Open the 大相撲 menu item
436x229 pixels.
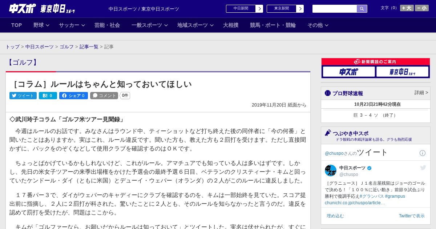(231, 25)
